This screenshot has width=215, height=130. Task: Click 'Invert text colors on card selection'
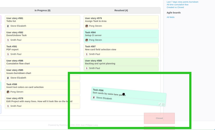coord(25,87)
